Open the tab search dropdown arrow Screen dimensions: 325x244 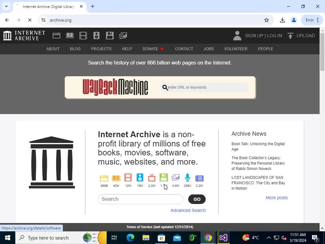(x=6, y=6)
